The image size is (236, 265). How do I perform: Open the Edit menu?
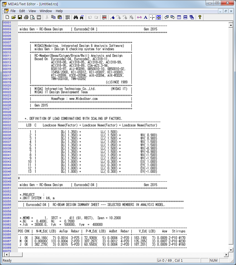tap(22, 11)
